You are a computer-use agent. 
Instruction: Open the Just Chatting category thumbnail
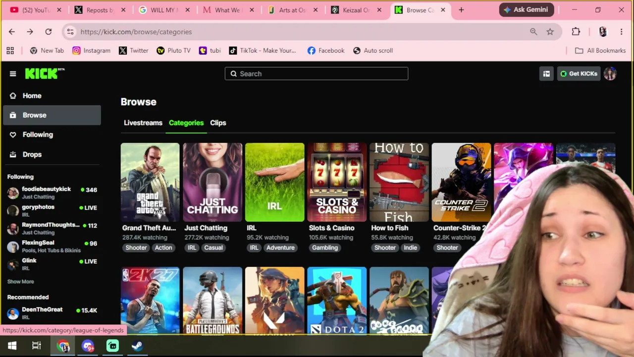click(212, 182)
